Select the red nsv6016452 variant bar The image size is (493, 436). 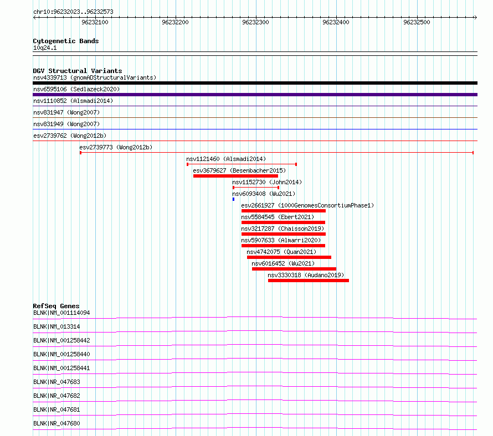click(x=294, y=269)
